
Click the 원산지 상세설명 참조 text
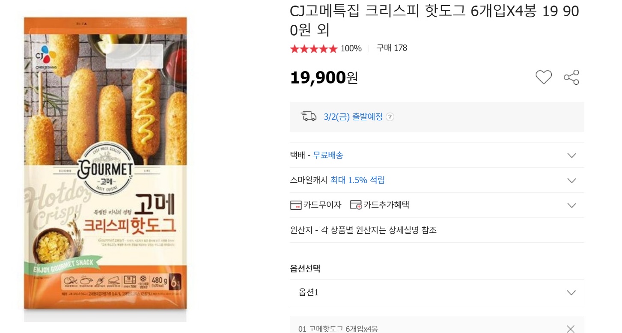point(363,230)
